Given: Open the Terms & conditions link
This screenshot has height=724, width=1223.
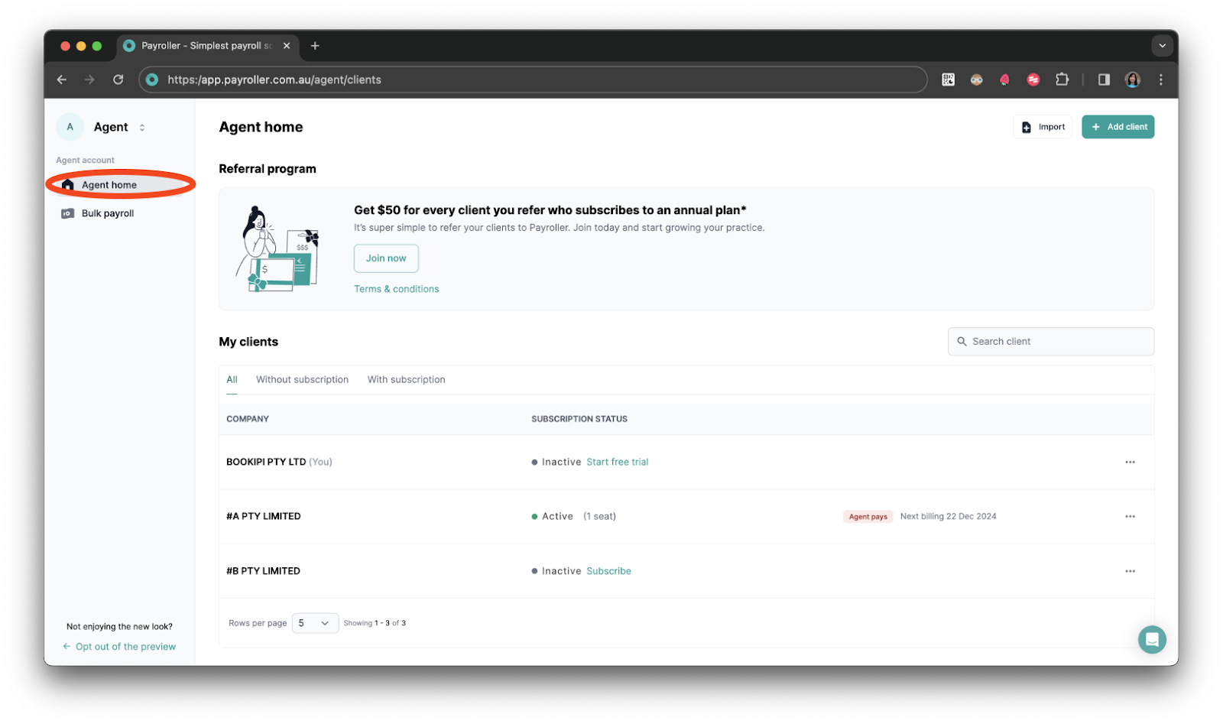Looking at the screenshot, I should (396, 289).
